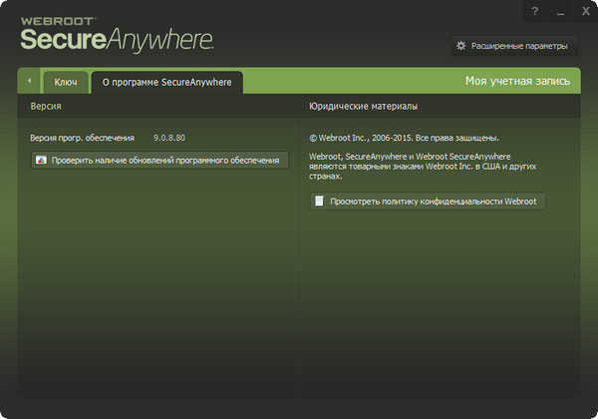Click the gear icon for advanced settings
The width and height of the screenshot is (598, 419).
pos(461,46)
